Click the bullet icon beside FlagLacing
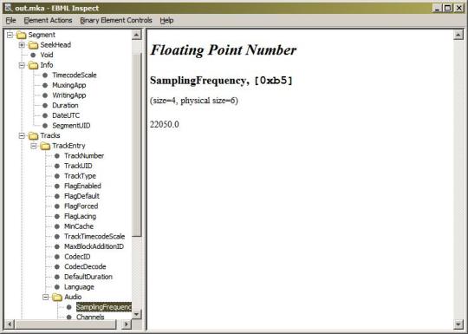This screenshot has width=468, height=334. [57, 217]
